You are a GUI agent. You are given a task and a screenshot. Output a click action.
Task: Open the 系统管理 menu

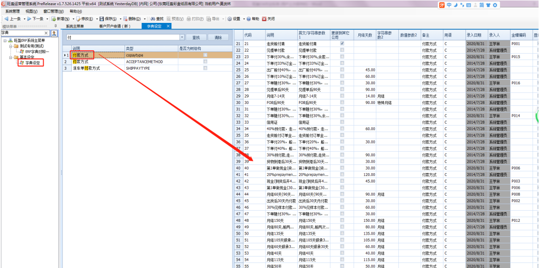point(13,11)
